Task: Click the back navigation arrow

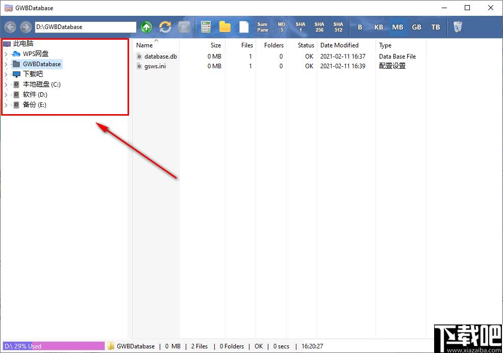Action: tap(10, 27)
